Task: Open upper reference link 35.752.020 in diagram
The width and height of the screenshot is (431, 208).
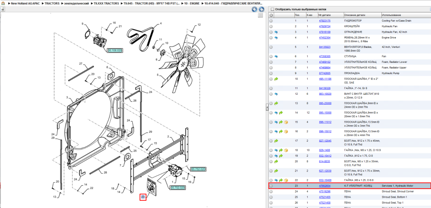Action: click(198, 169)
